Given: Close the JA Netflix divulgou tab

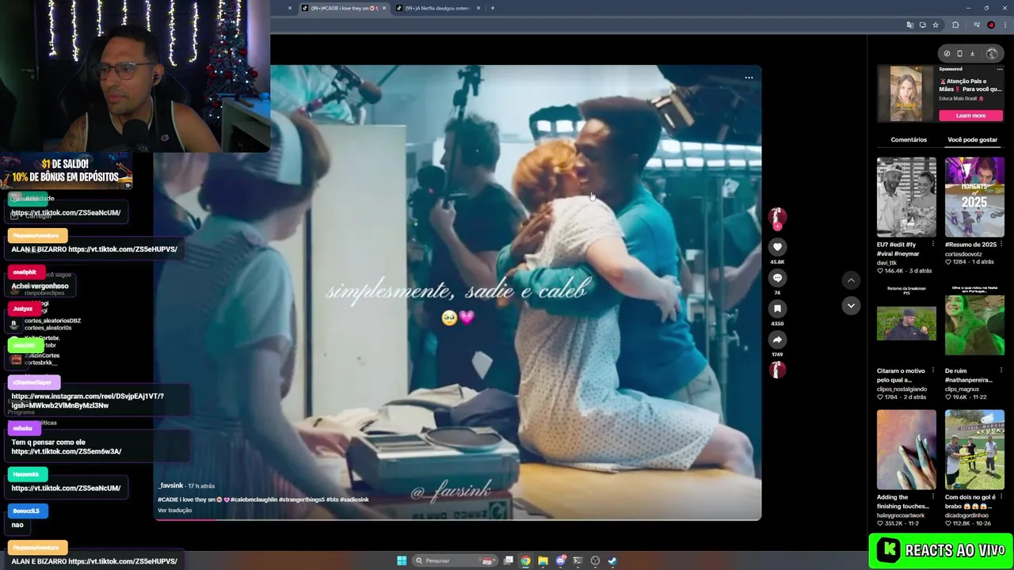Looking at the screenshot, I should [478, 8].
